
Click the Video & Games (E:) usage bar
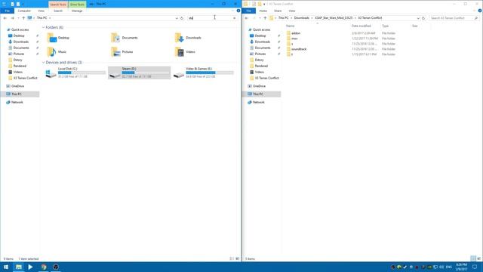(210, 73)
